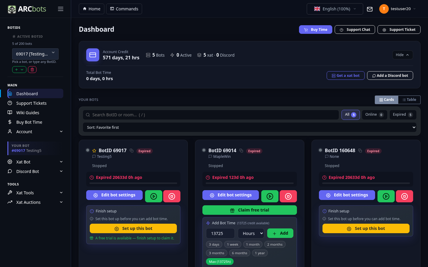Edit bot settings for BotID 160648
This screenshot has width=428, height=267.
347,195
